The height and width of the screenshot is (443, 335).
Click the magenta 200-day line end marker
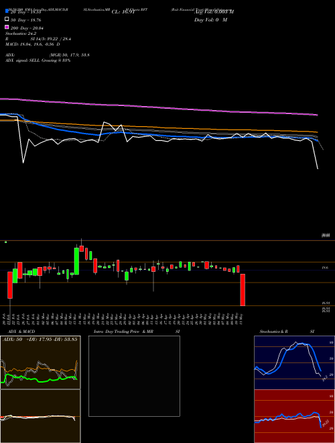point(318,115)
